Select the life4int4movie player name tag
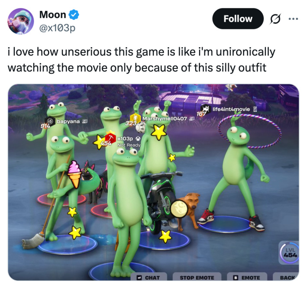Image resolution: width=307 pixels, height=288 pixels. pyautogui.click(x=231, y=109)
